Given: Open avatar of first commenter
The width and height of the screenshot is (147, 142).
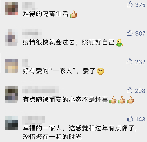Looking at the screenshot, I should 12,8.
